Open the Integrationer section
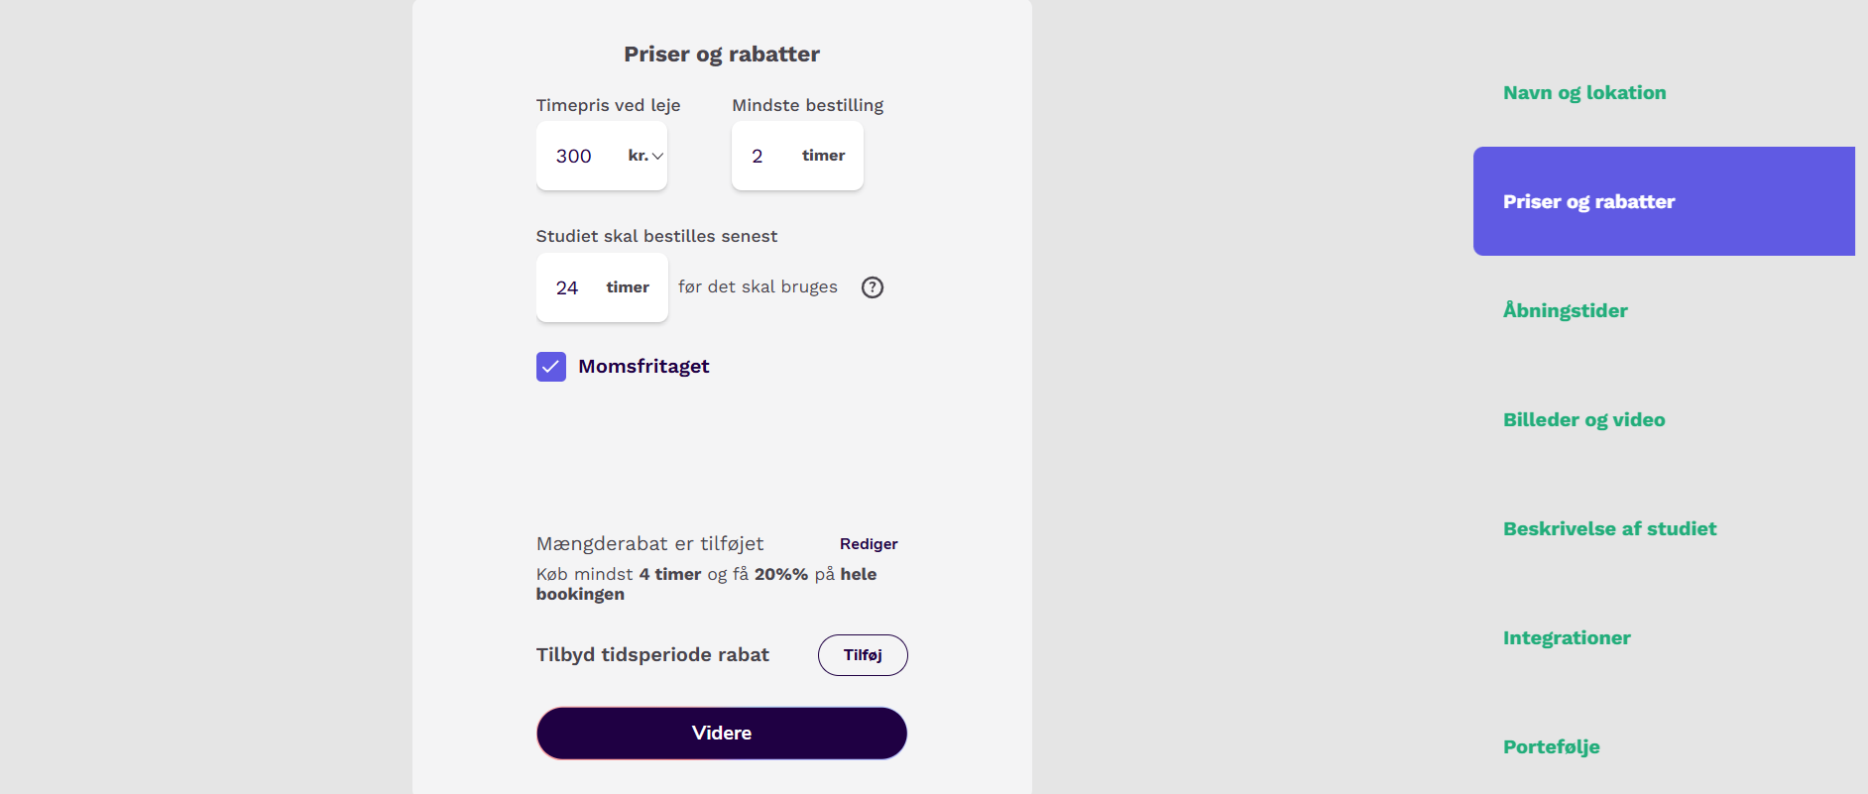Viewport: 1868px width, 794px height. (x=1567, y=638)
